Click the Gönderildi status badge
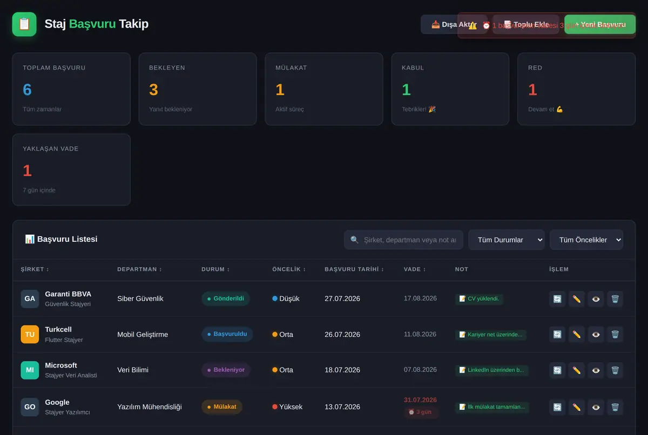The width and height of the screenshot is (648, 435). click(226, 298)
